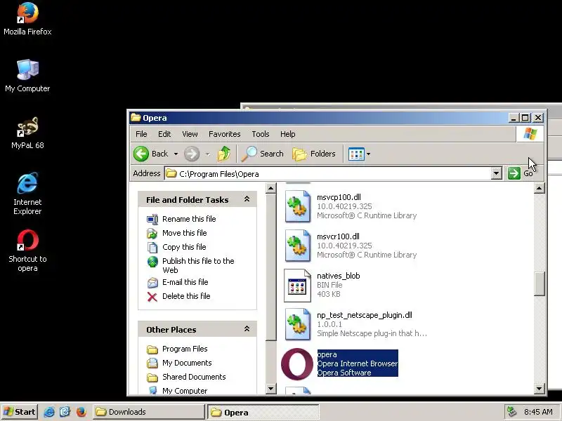Open Mozilla Firefox desktop shortcut

point(27,19)
